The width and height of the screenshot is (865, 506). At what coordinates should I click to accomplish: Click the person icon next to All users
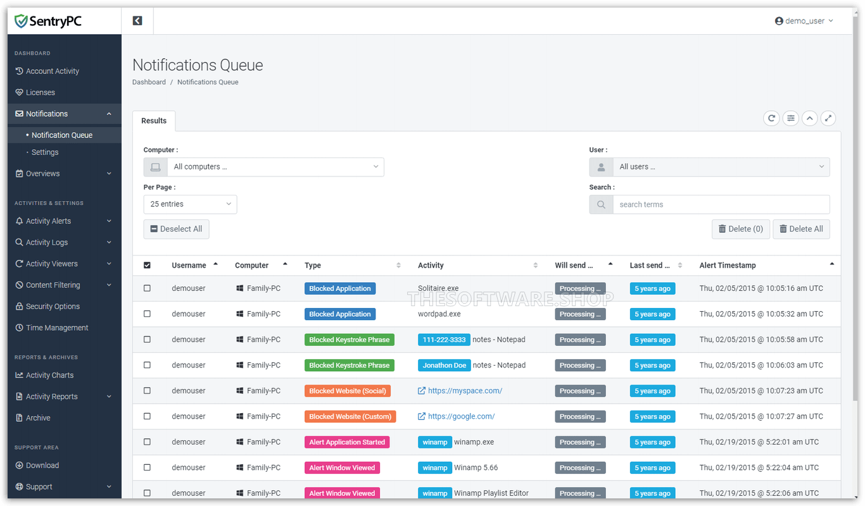(x=601, y=167)
